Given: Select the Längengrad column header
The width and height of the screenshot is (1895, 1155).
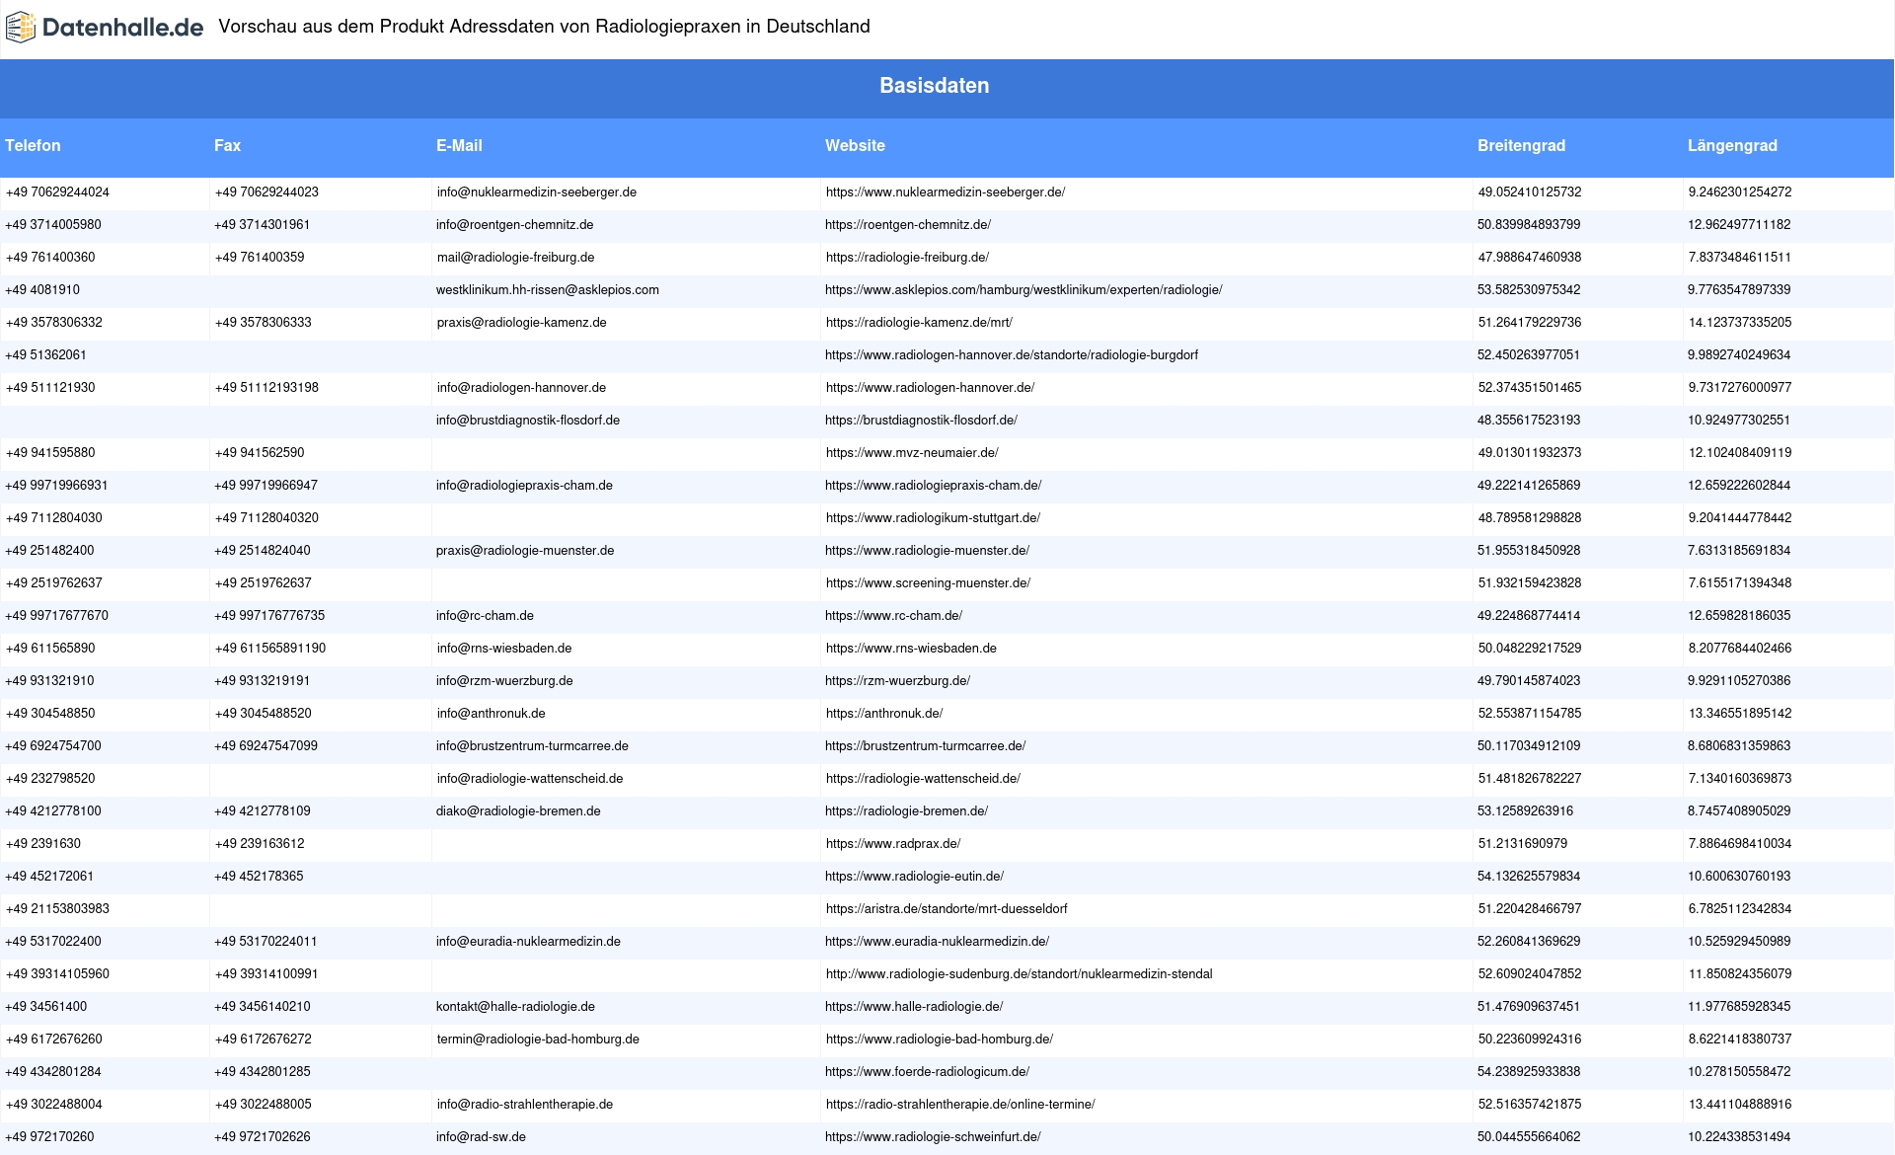Looking at the screenshot, I should pyautogui.click(x=1732, y=146).
